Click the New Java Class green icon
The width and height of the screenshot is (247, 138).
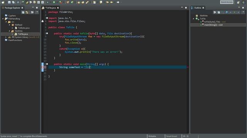72,2
